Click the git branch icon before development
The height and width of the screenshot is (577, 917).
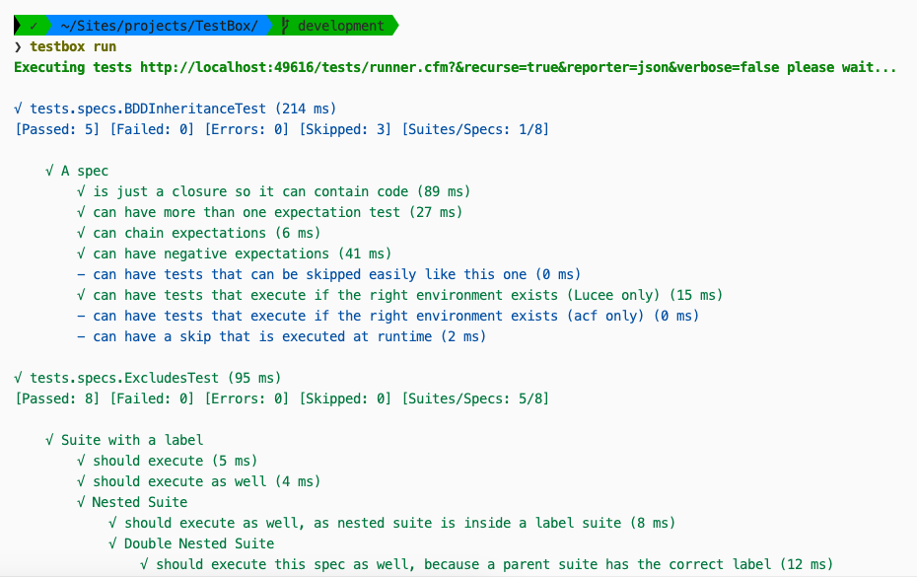click(x=284, y=26)
